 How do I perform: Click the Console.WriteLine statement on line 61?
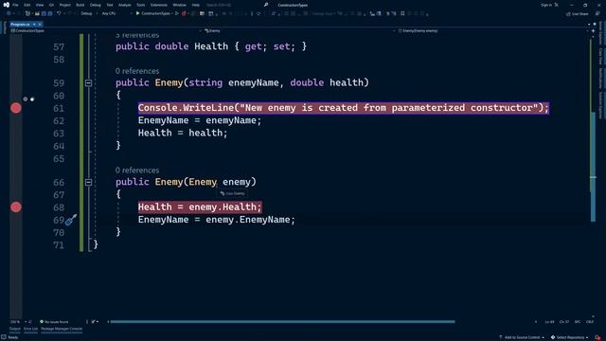343,108
